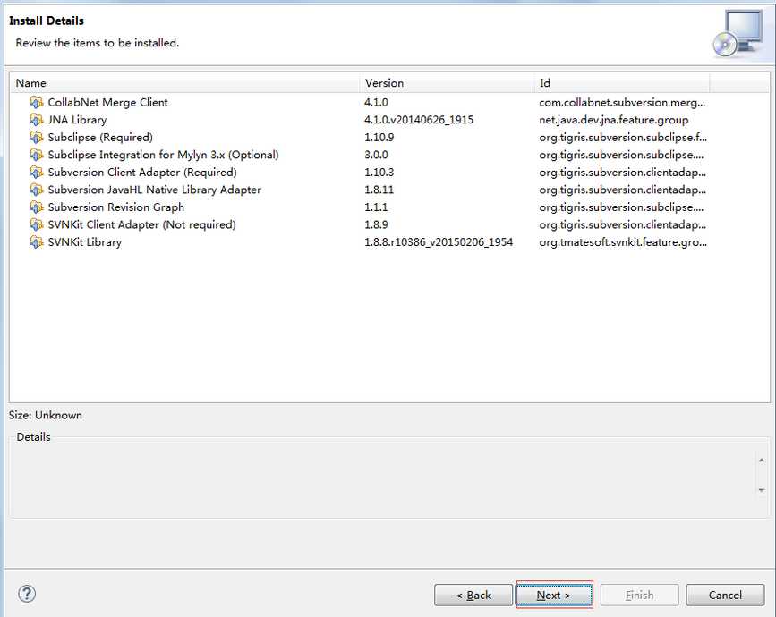Cancel the installation wizard

(725, 595)
